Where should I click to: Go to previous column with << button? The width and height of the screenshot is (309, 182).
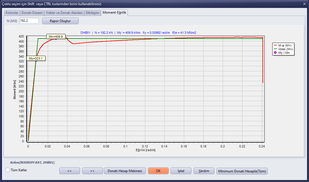[x=69, y=171]
